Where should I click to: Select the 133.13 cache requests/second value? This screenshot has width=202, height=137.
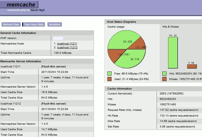(179, 116)
